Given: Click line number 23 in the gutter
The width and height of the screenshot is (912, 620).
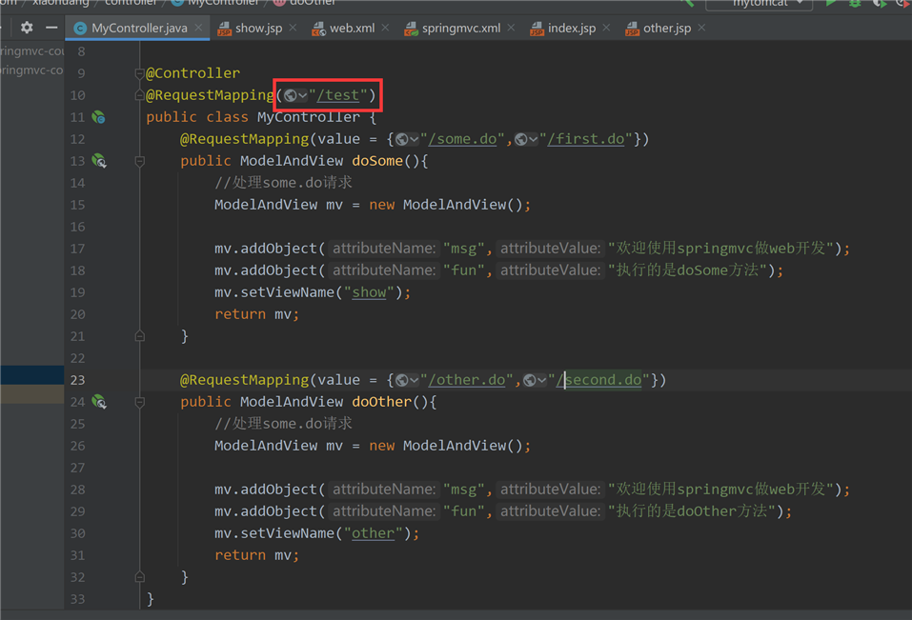Looking at the screenshot, I should [x=77, y=380].
